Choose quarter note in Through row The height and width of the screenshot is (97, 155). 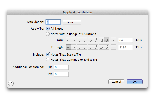click(85, 47)
